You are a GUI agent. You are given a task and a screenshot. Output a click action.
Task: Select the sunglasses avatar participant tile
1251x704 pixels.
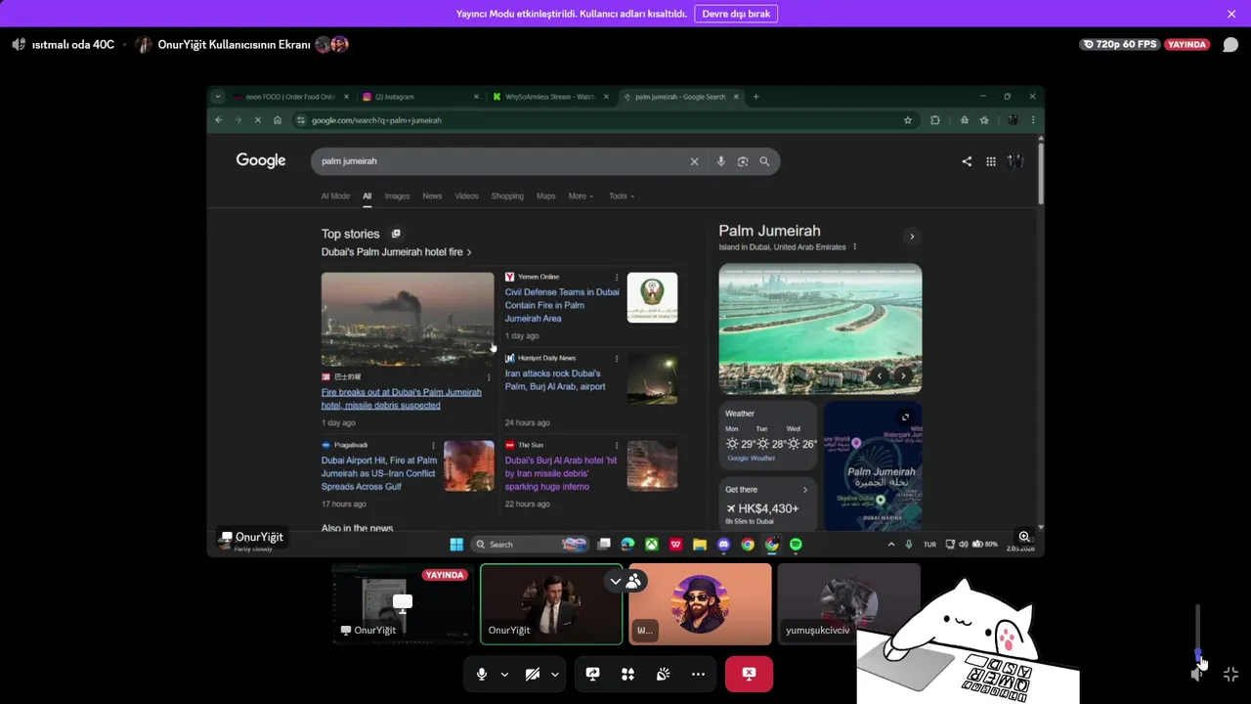pyautogui.click(x=700, y=603)
